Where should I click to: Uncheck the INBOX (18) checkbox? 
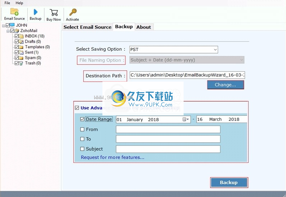17,36
